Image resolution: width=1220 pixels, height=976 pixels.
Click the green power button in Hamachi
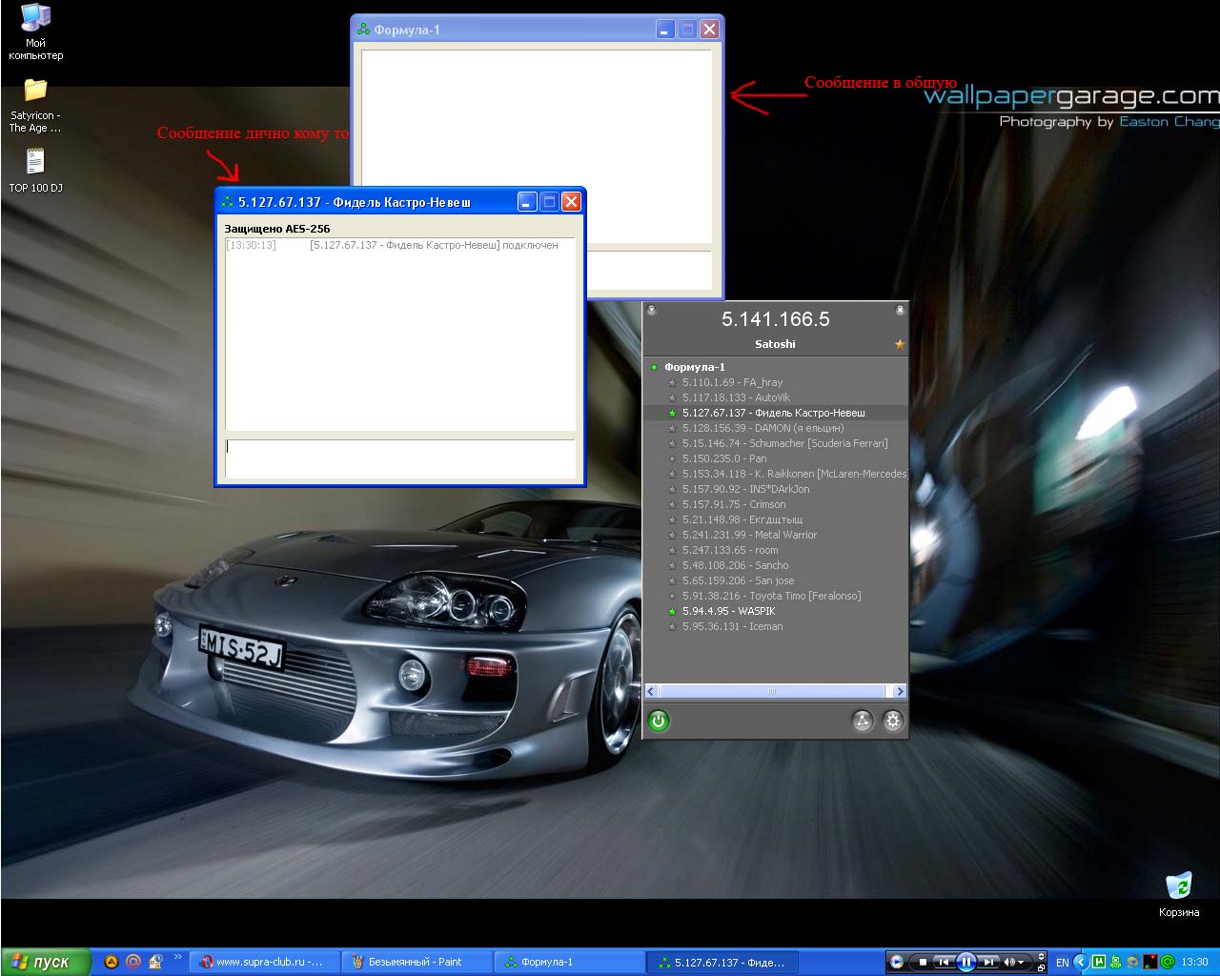pos(658,721)
